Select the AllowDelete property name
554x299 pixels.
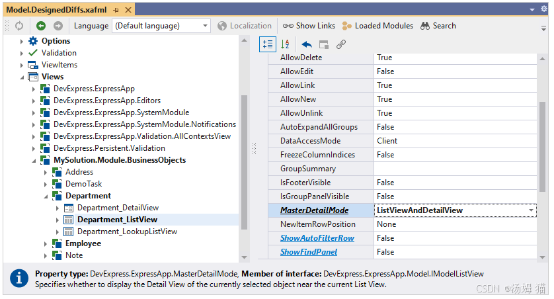[301, 58]
